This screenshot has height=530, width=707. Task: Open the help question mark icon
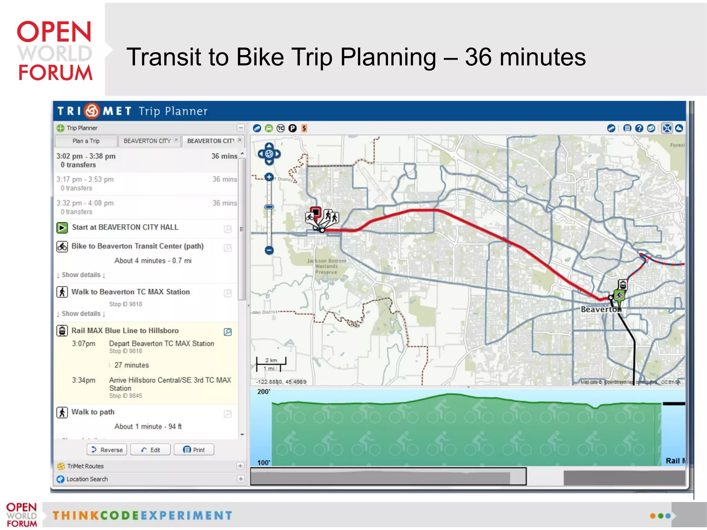coord(639,128)
